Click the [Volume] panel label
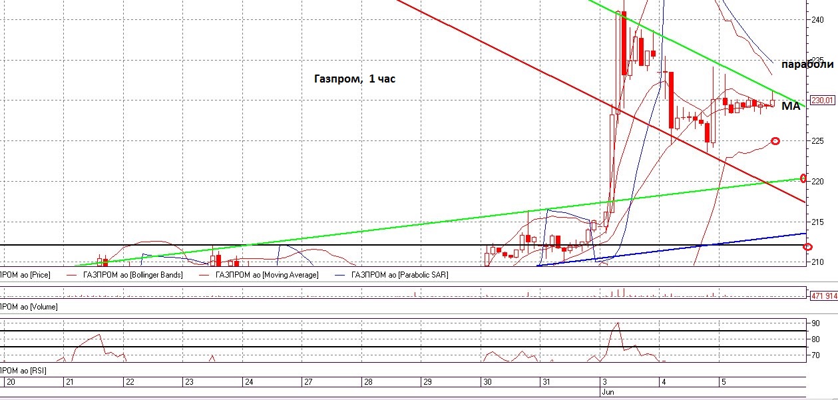838x400 pixels. 29,307
